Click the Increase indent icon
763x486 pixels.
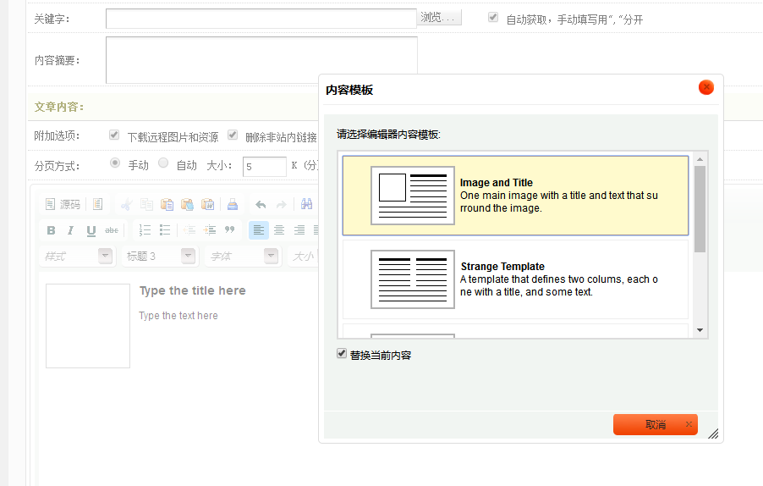(x=210, y=229)
